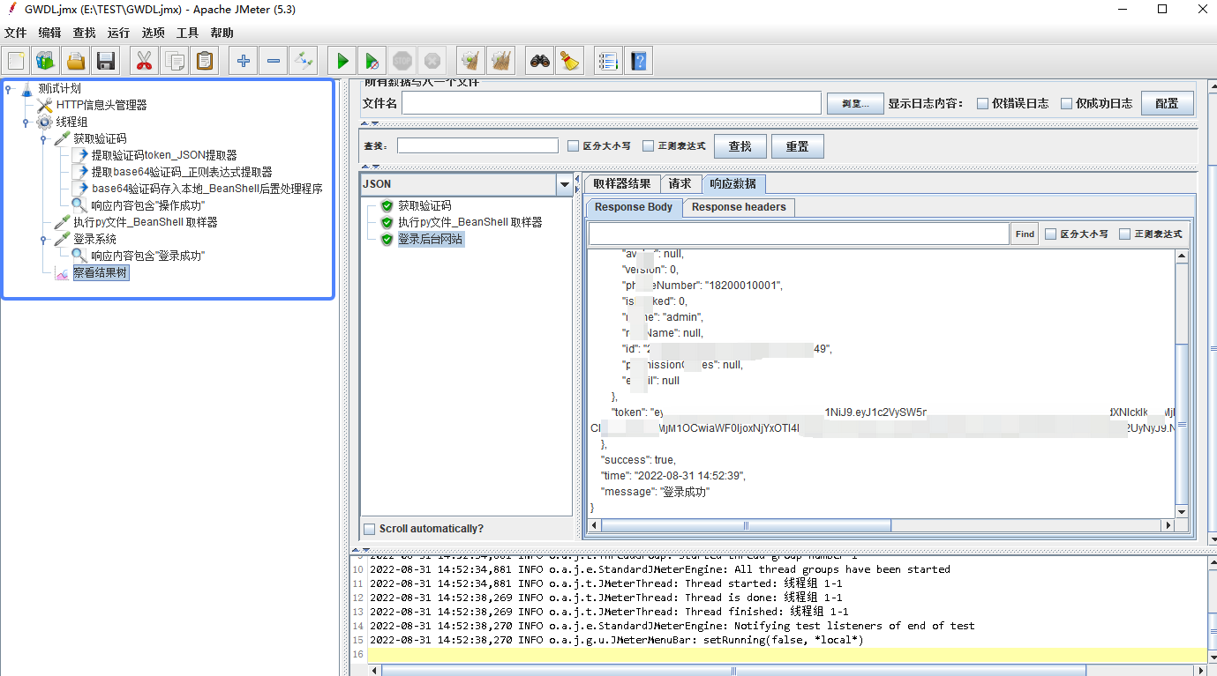Screen dimensions: 1217x676
Task: Start the test with the green Play icon
Action: (342, 60)
